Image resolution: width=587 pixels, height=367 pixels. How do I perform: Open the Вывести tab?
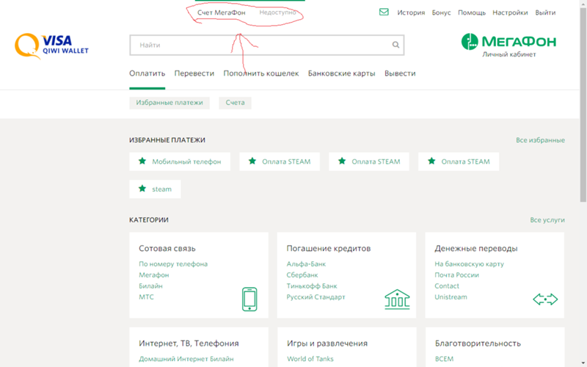point(400,73)
